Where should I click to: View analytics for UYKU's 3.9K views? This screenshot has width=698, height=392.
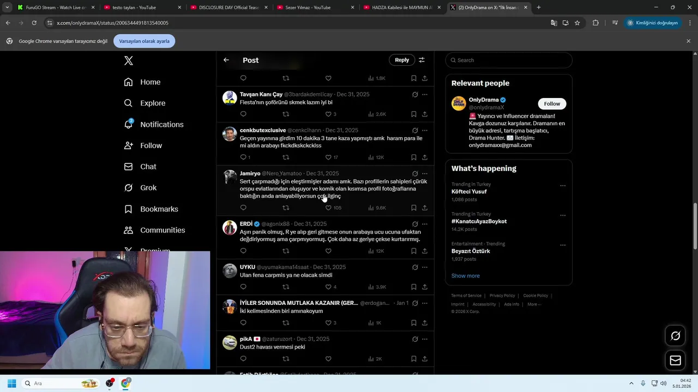pos(377,287)
